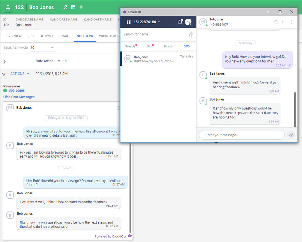Image resolution: width=302 pixels, height=242 pixels.
Task: Click the filter icon next to Date Added
Action: point(66,61)
